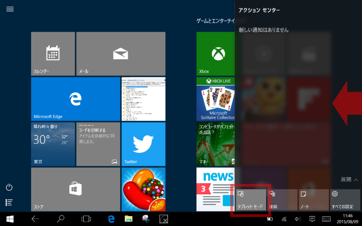Launch the Twitter tile

click(143, 144)
